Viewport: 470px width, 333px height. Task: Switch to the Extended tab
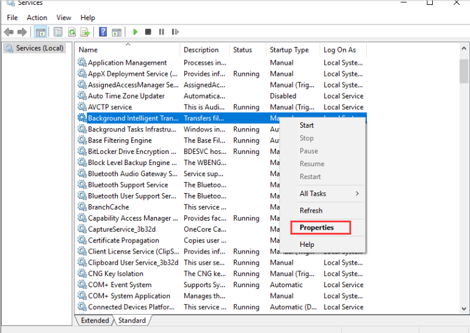coord(95,320)
